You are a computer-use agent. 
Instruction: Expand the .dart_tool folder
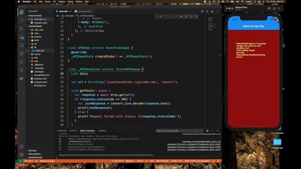(39, 30)
